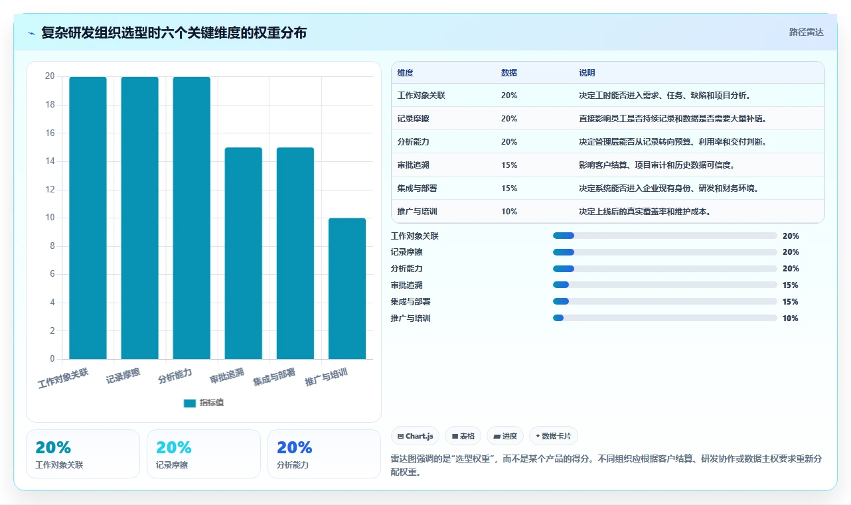Click the 工作对象关联 progress bar
This screenshot has width=851, height=505.
(x=665, y=236)
